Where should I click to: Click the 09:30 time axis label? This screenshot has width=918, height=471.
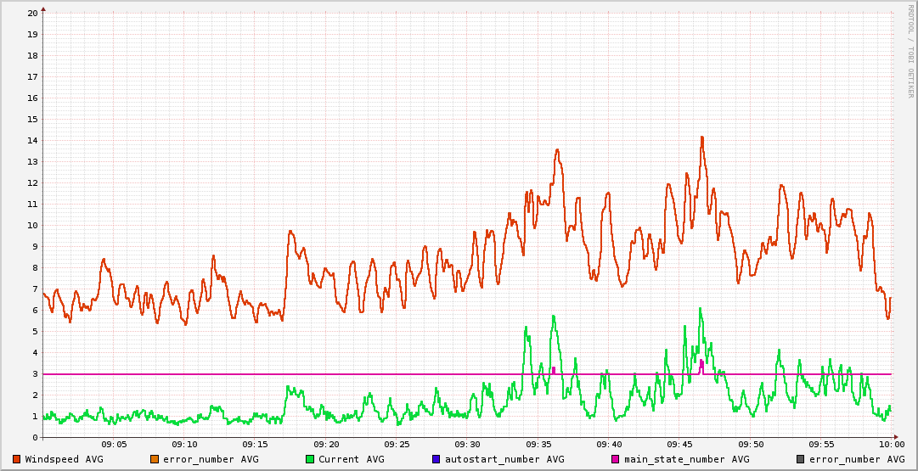pyautogui.click(x=467, y=444)
